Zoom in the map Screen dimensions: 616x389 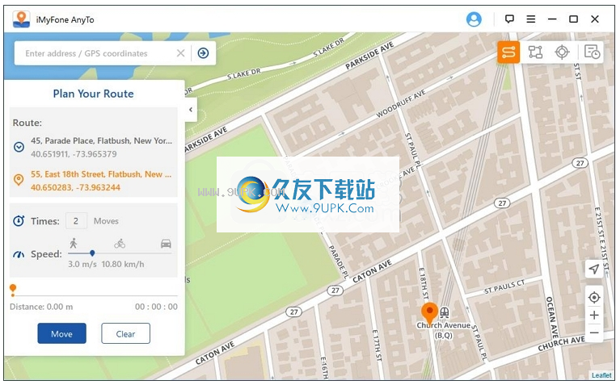(x=594, y=316)
